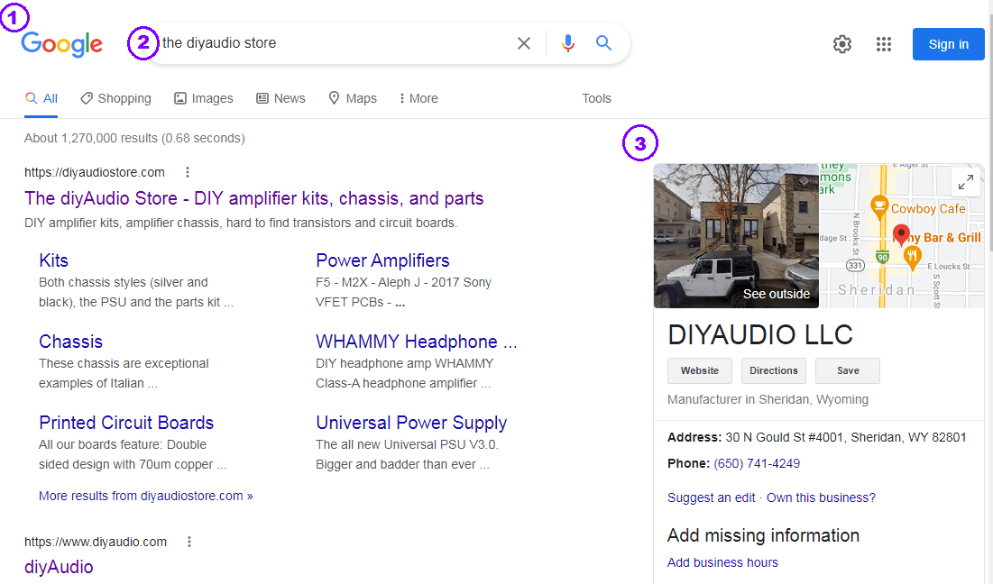Submit search with magnifying glass icon
The width and height of the screenshot is (993, 584).
click(x=603, y=43)
